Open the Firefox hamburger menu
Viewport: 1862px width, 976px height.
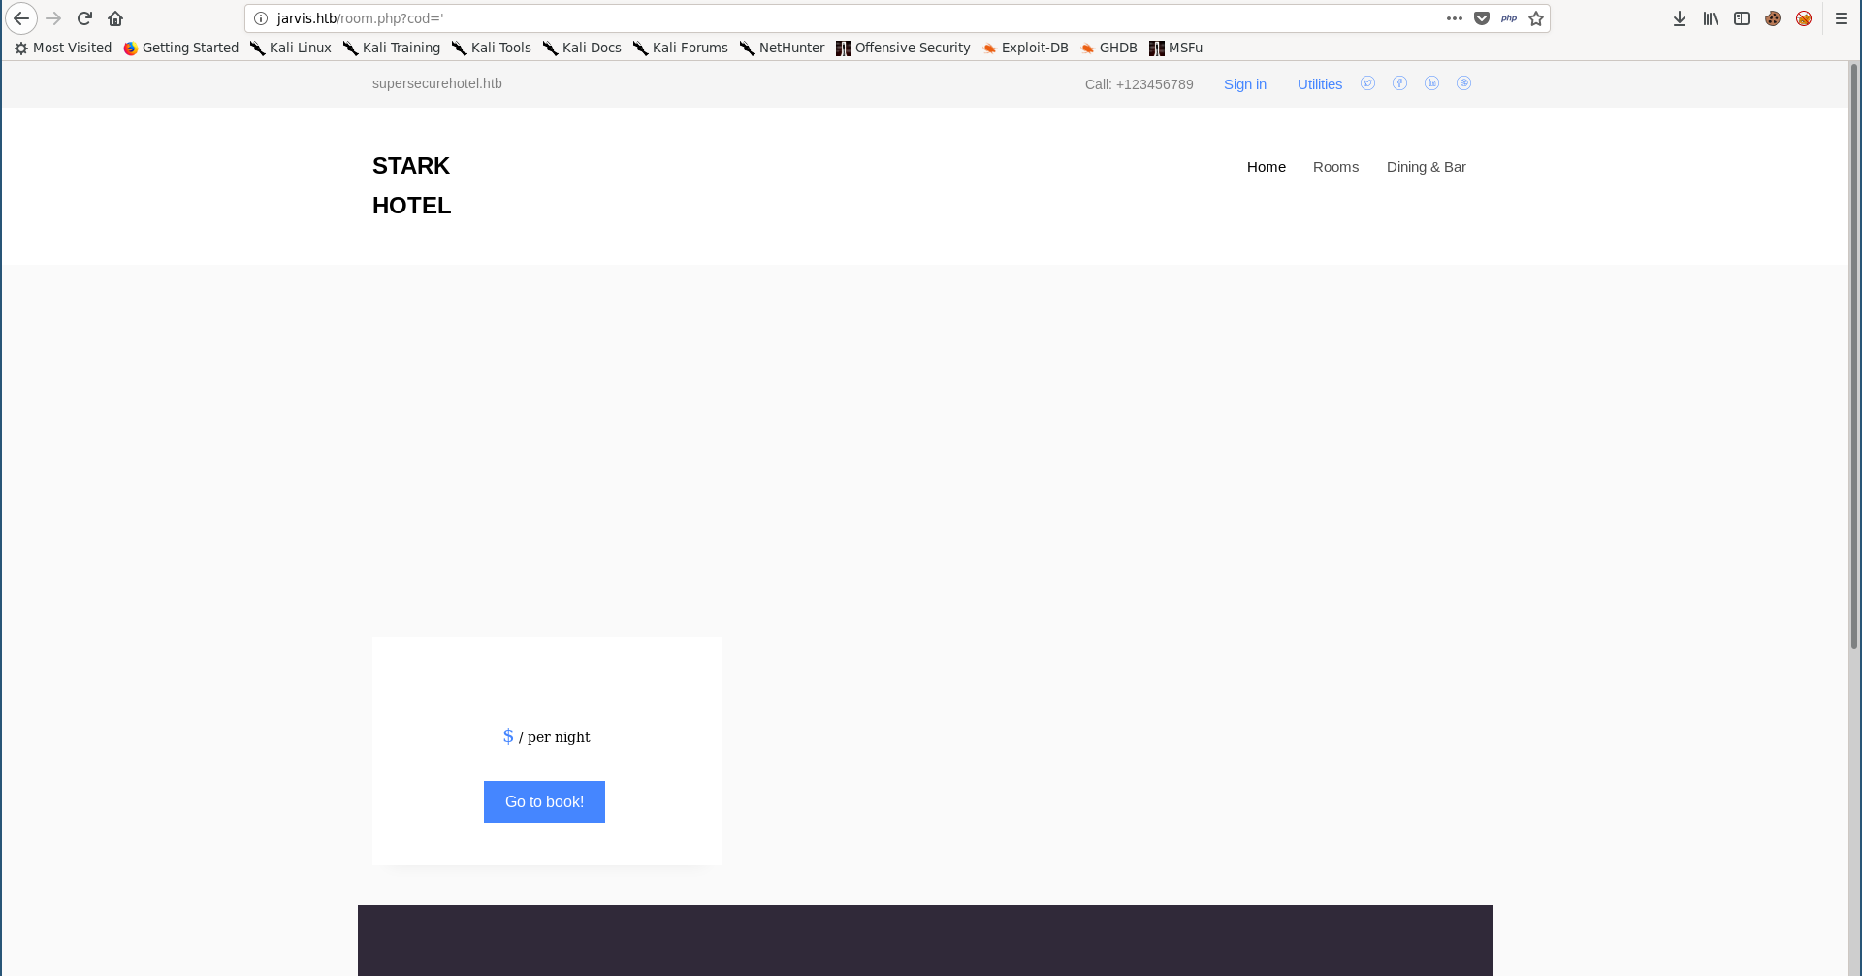coord(1842,18)
